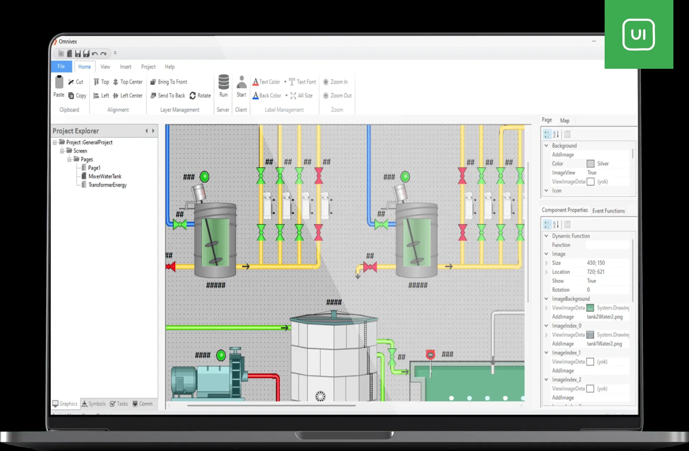Click the Run server database icon
689x451 pixels.
tap(223, 82)
